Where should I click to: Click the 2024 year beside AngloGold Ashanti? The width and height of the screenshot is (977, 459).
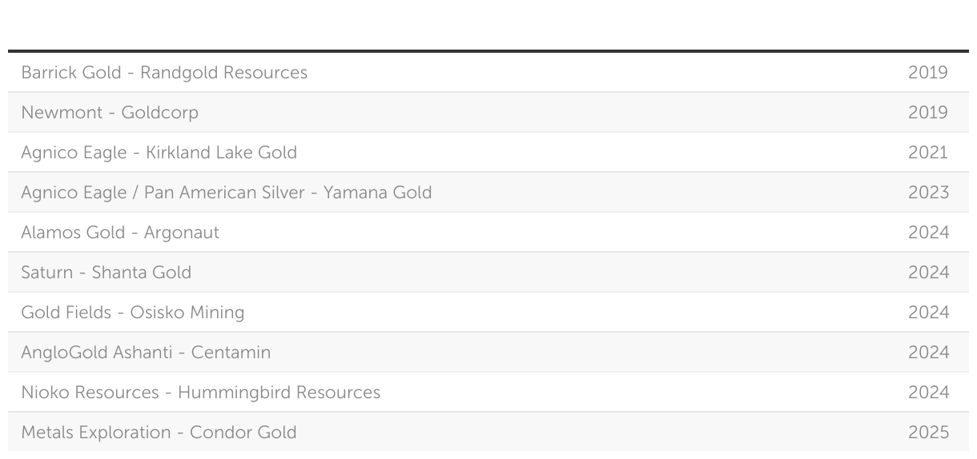[x=928, y=353]
